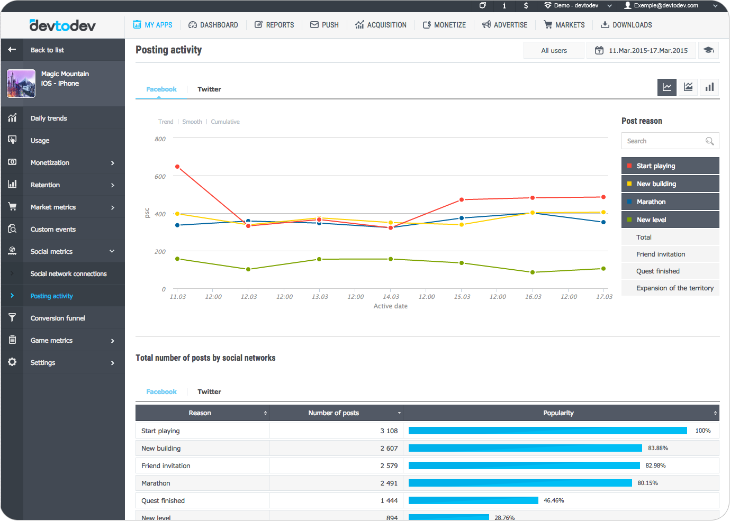Click the dollar sign icon in top bar

tap(526, 6)
